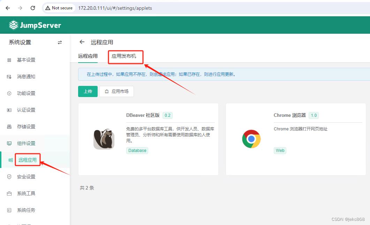Switch to the 远程应用 tab
The width and height of the screenshot is (370, 225).
click(x=88, y=56)
